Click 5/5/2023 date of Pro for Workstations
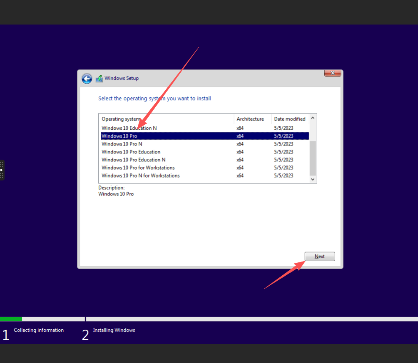The image size is (418, 363). [x=284, y=168]
